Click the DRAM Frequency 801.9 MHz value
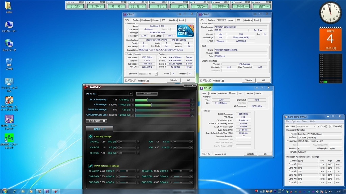The image size is (346, 194). 243,114
